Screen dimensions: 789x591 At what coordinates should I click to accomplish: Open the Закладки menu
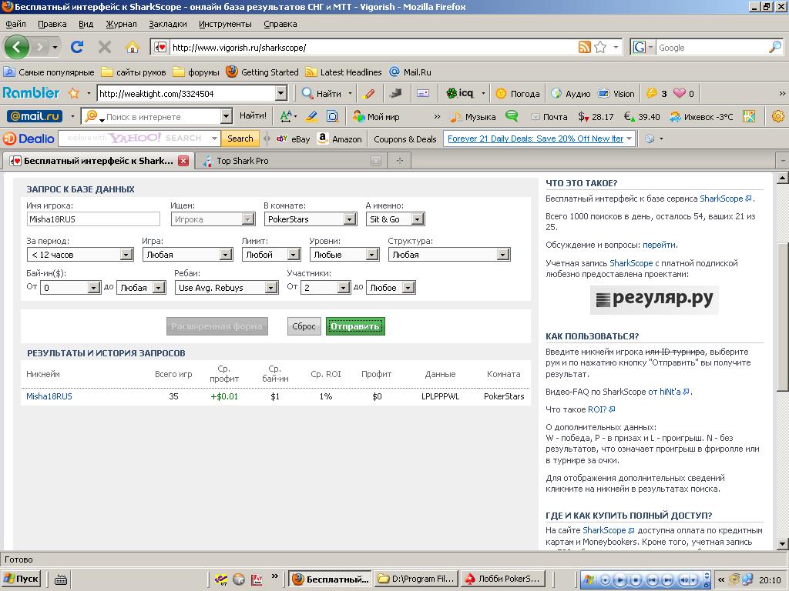(167, 24)
